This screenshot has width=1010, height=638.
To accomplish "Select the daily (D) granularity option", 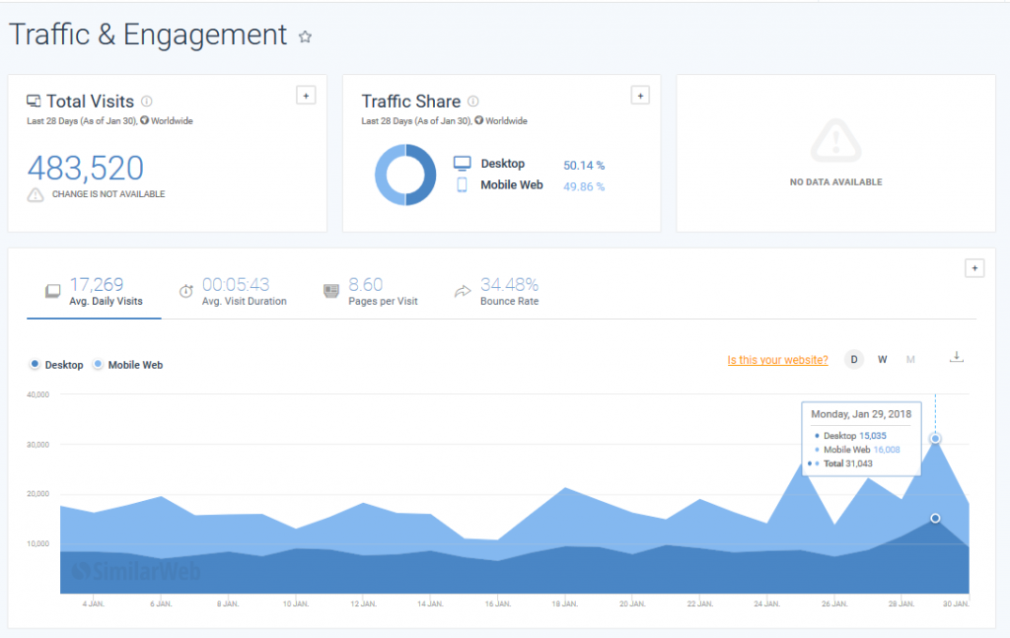I will click(x=854, y=359).
